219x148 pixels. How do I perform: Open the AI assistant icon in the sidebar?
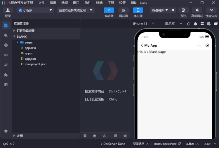click(6, 65)
